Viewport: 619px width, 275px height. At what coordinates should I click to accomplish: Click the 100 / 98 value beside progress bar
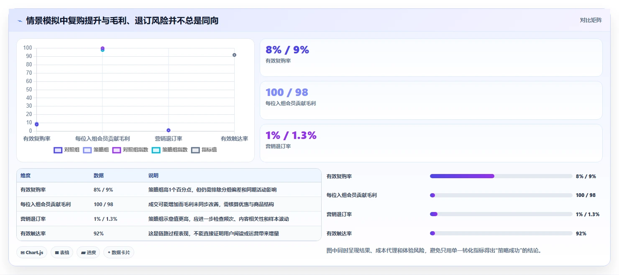586,195
